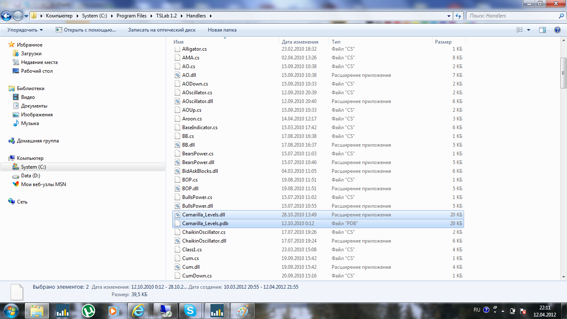
Task: Expand the breadcrumb arrow after Handlers
Action: coord(210,16)
